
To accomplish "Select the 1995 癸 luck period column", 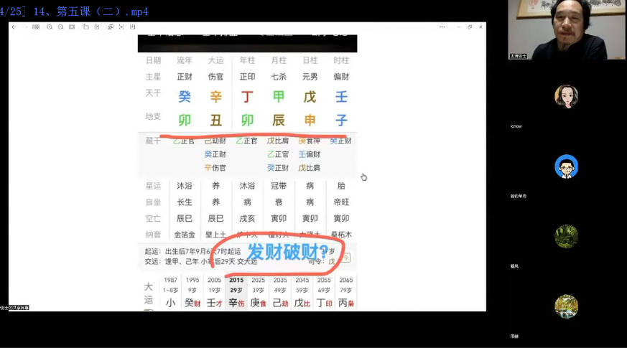I will 192,294.
